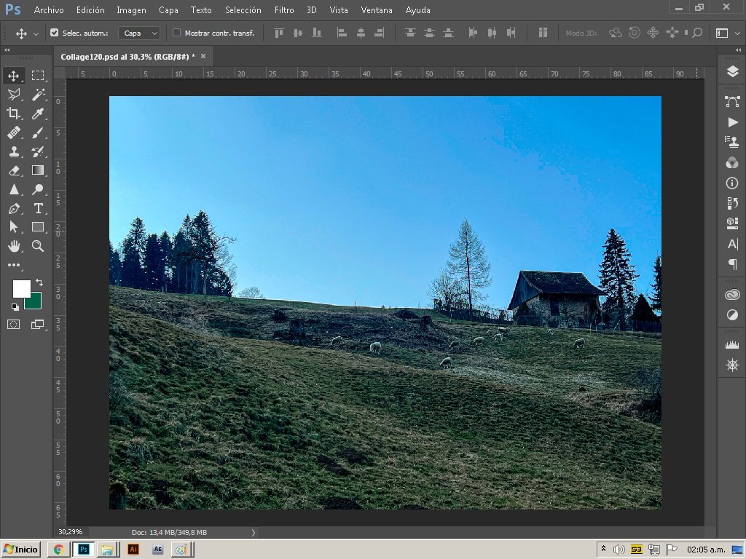746x559 pixels.
Task: Open the Character panel icon
Action: (x=733, y=245)
